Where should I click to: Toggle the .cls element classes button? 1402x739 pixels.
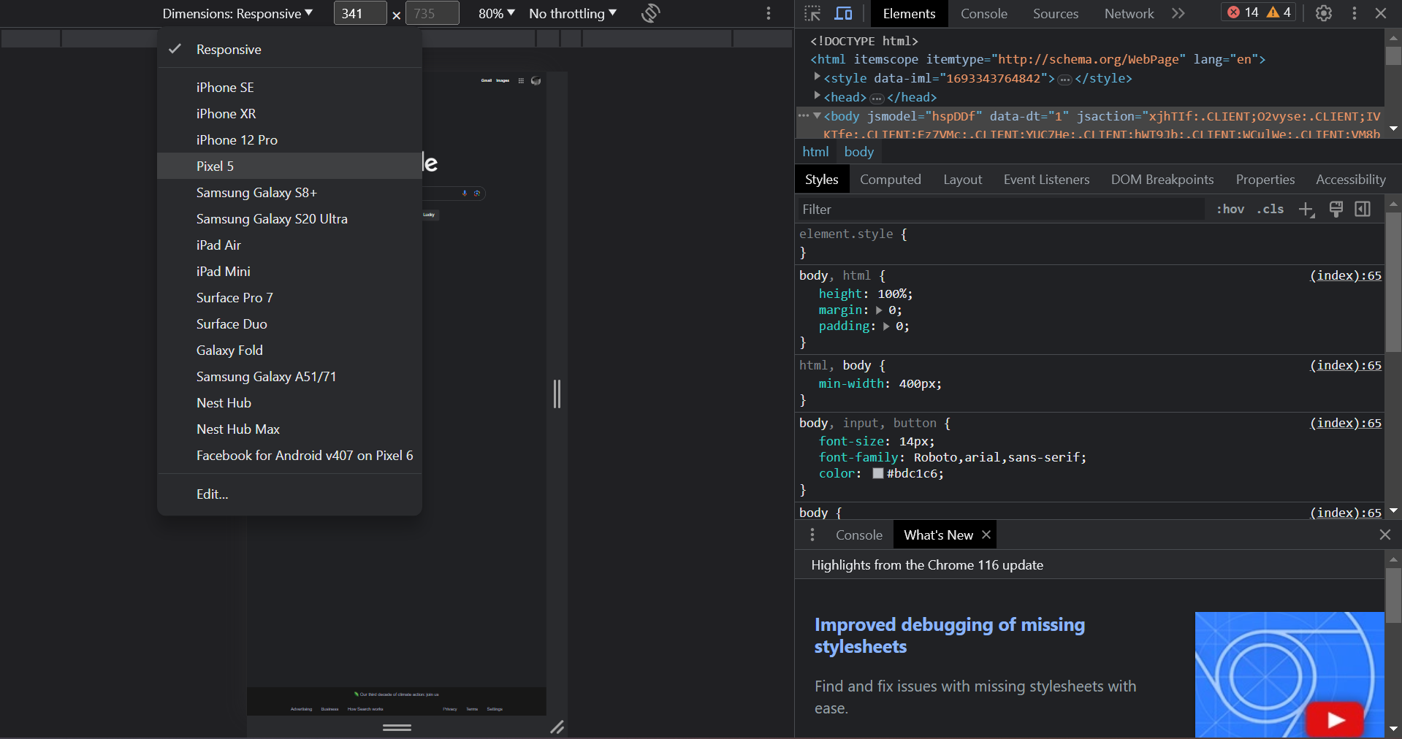click(1270, 210)
